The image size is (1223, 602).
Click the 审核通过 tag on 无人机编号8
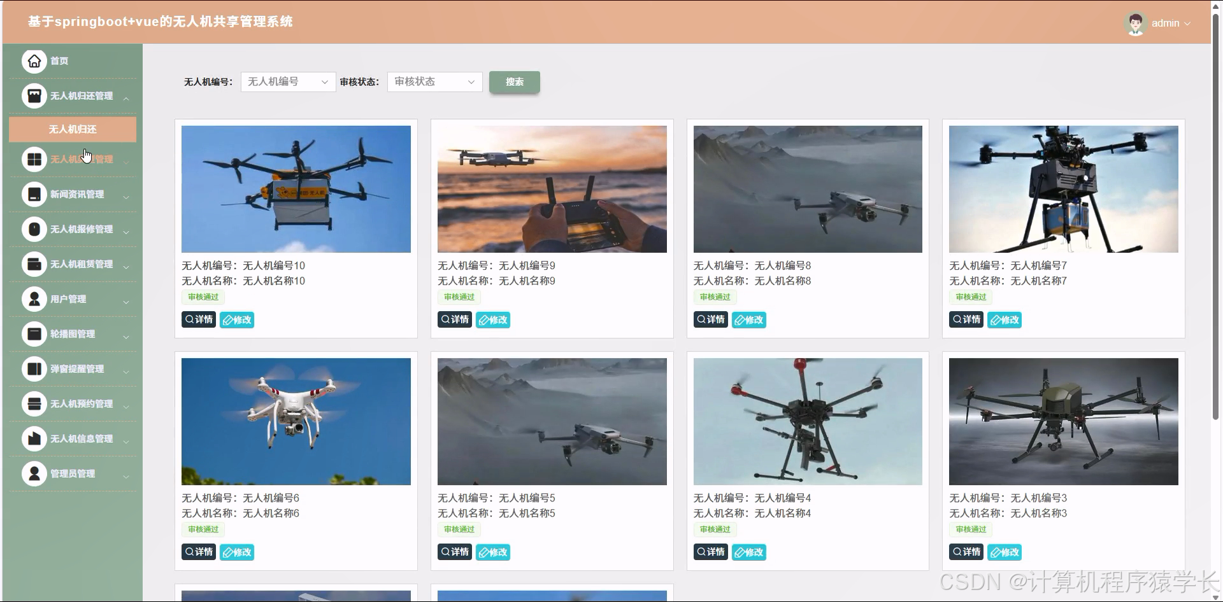point(715,297)
